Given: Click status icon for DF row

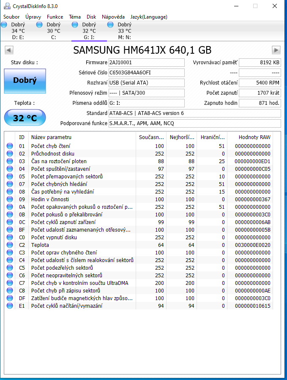Looking at the screenshot, I should 10,298.
